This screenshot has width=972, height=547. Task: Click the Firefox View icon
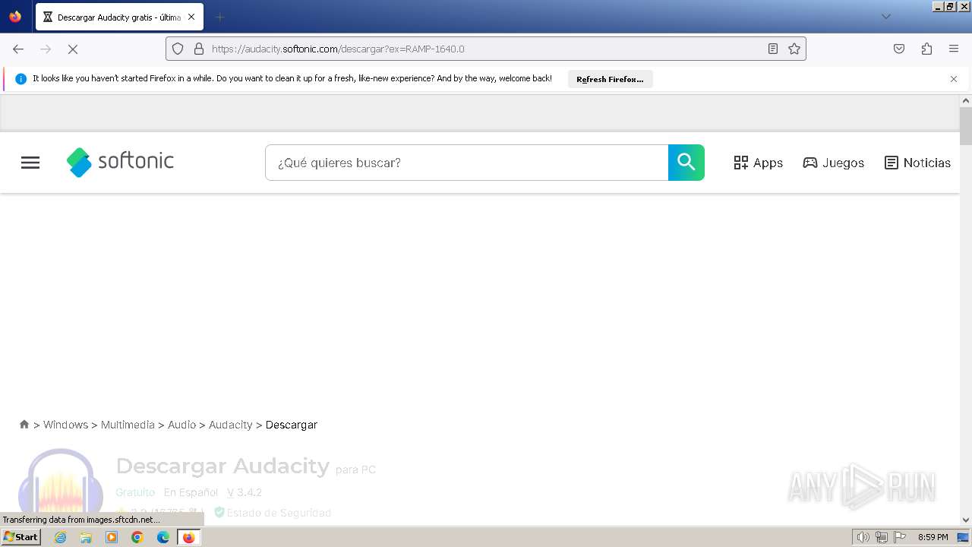tap(15, 17)
